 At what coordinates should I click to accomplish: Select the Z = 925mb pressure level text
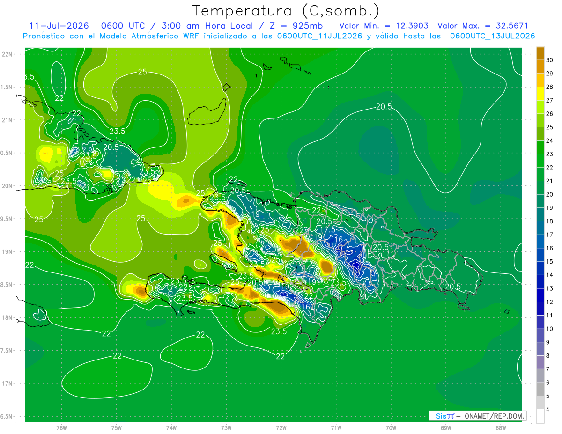(x=296, y=26)
